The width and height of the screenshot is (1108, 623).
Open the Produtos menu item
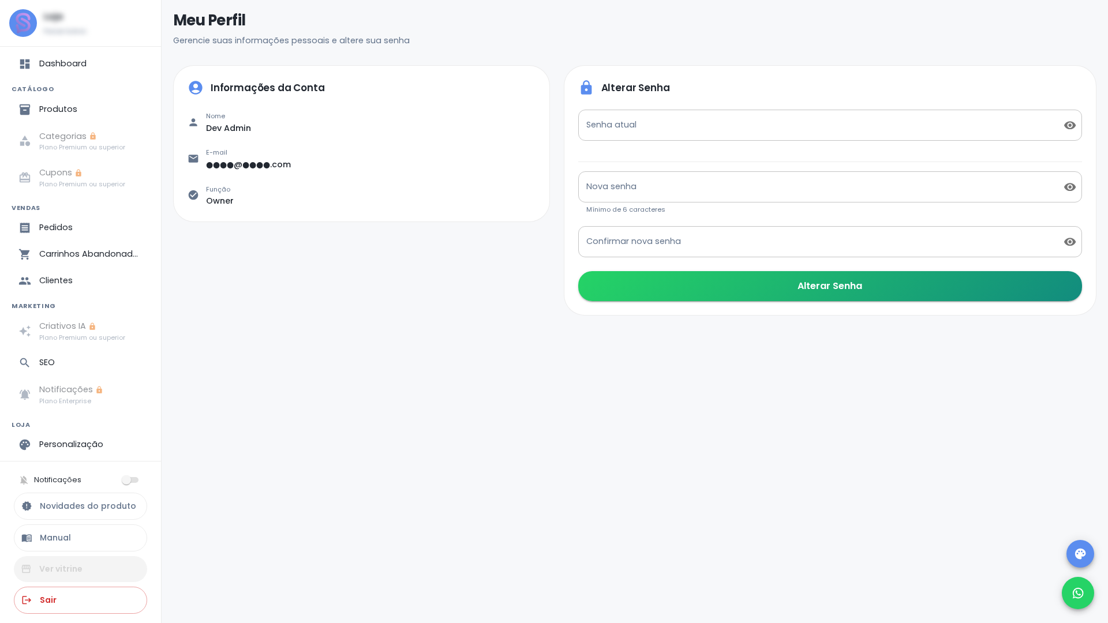click(x=80, y=110)
